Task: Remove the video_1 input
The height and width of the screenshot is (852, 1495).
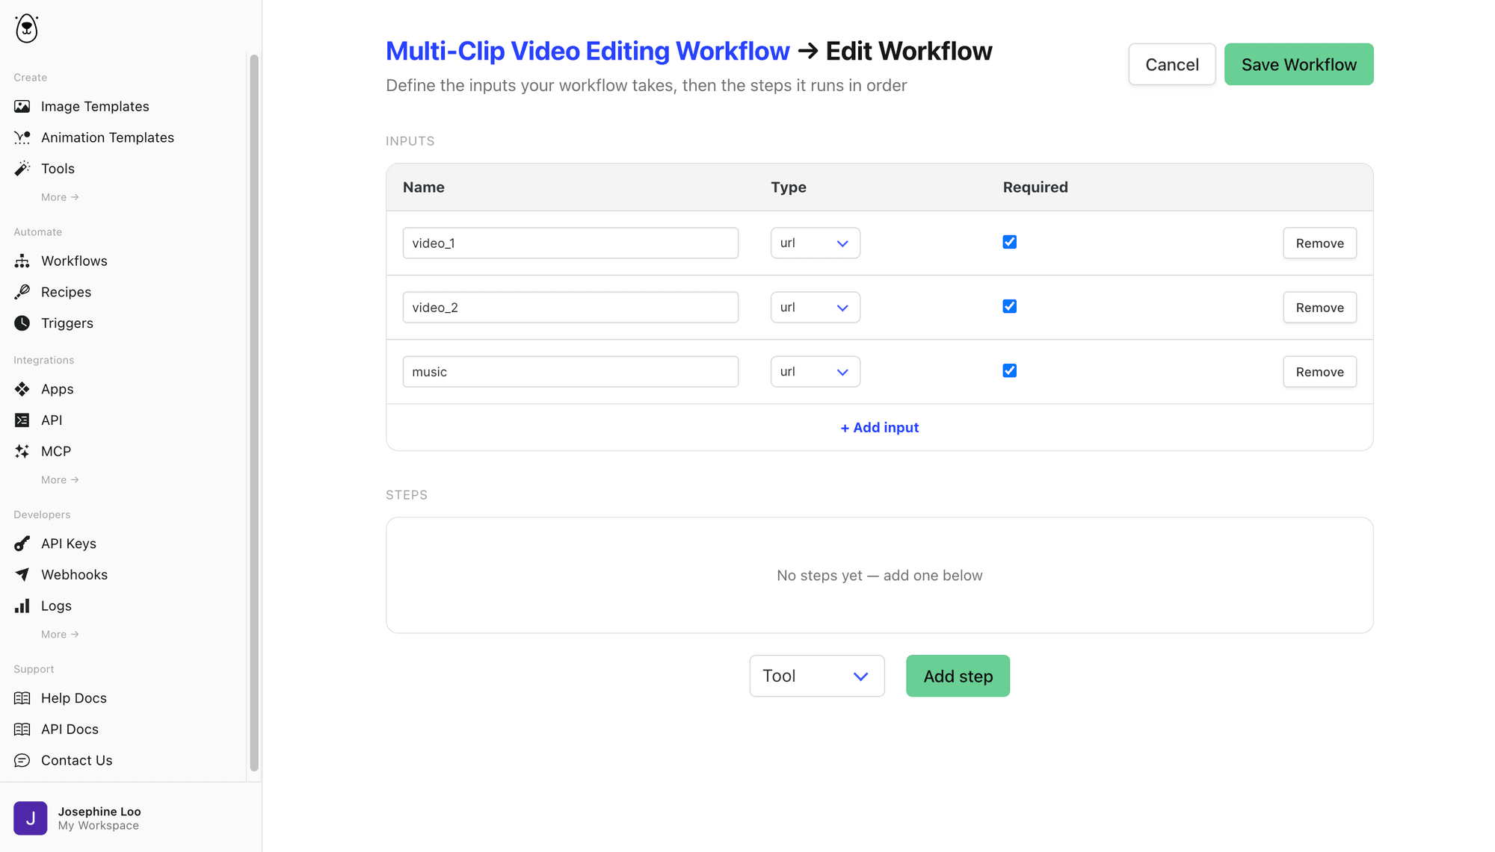Action: point(1319,243)
